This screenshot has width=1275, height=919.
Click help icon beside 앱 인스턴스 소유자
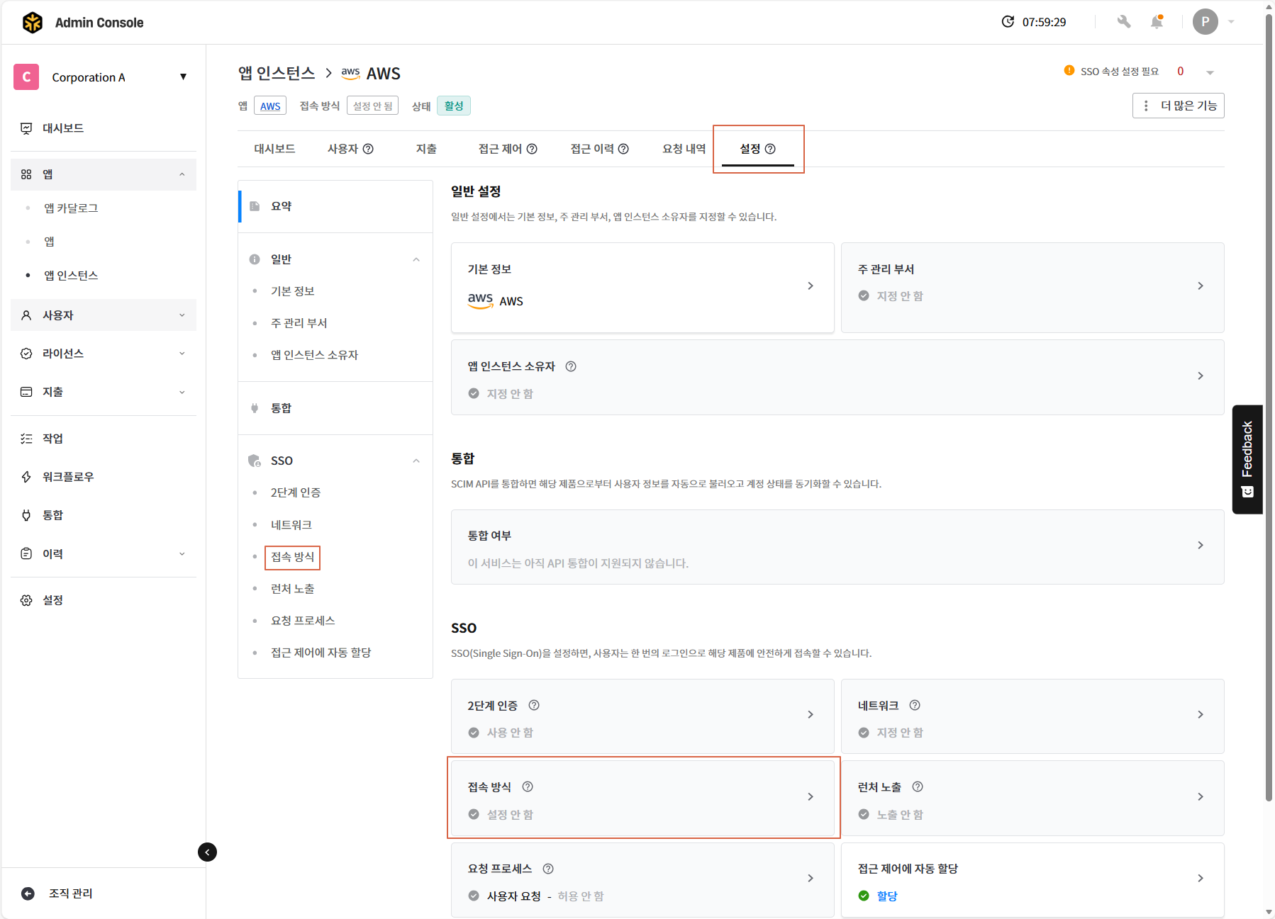click(x=571, y=366)
